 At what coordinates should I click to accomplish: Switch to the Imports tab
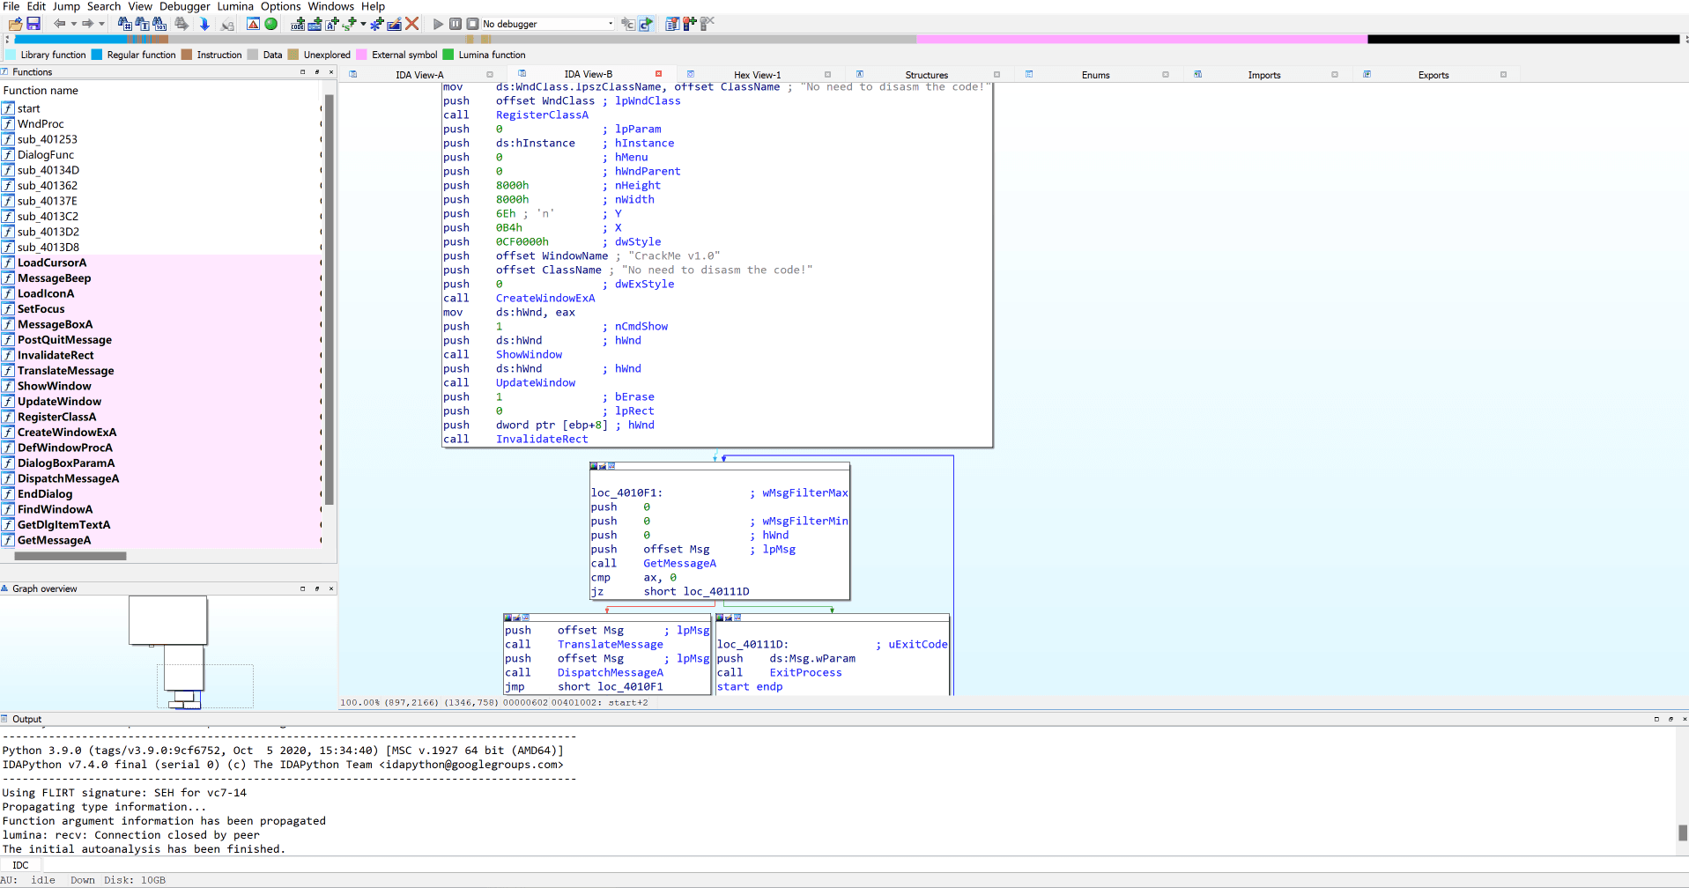pyautogui.click(x=1263, y=75)
